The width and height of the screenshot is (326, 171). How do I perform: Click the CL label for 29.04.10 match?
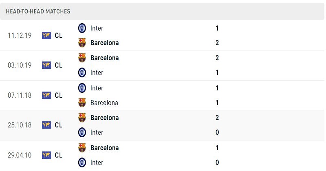(58, 155)
